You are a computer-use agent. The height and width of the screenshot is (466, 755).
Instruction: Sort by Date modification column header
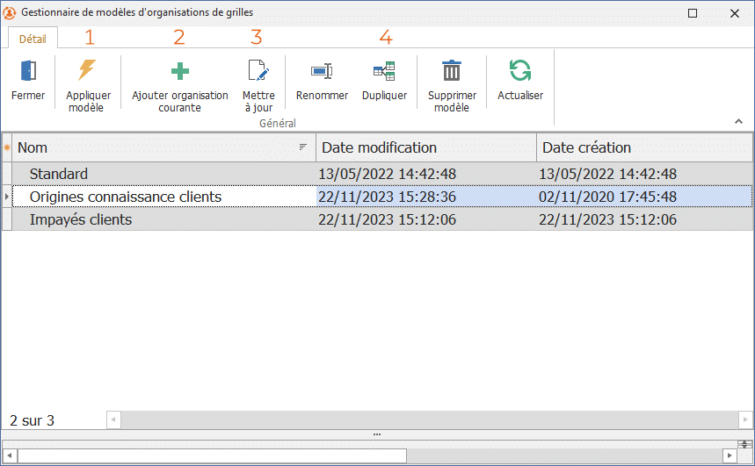coord(425,147)
